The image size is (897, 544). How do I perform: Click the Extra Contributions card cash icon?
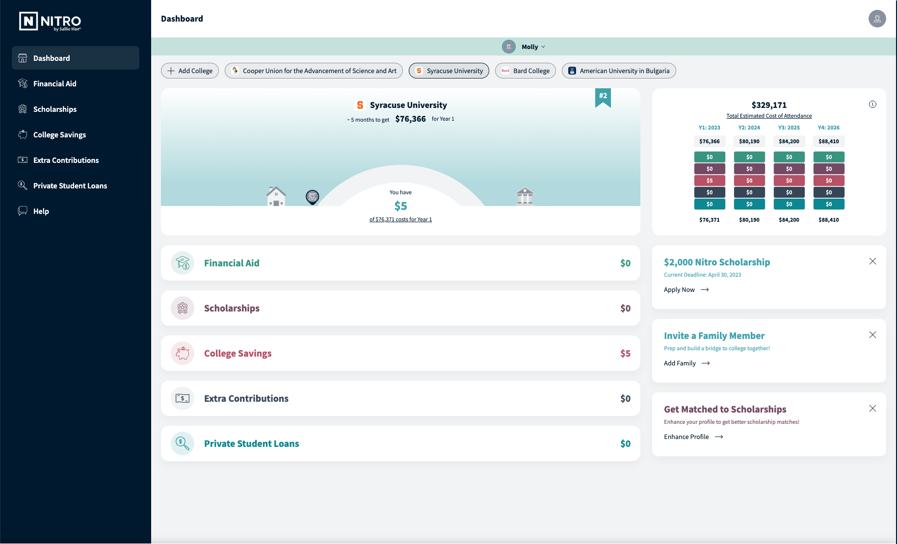[183, 398]
